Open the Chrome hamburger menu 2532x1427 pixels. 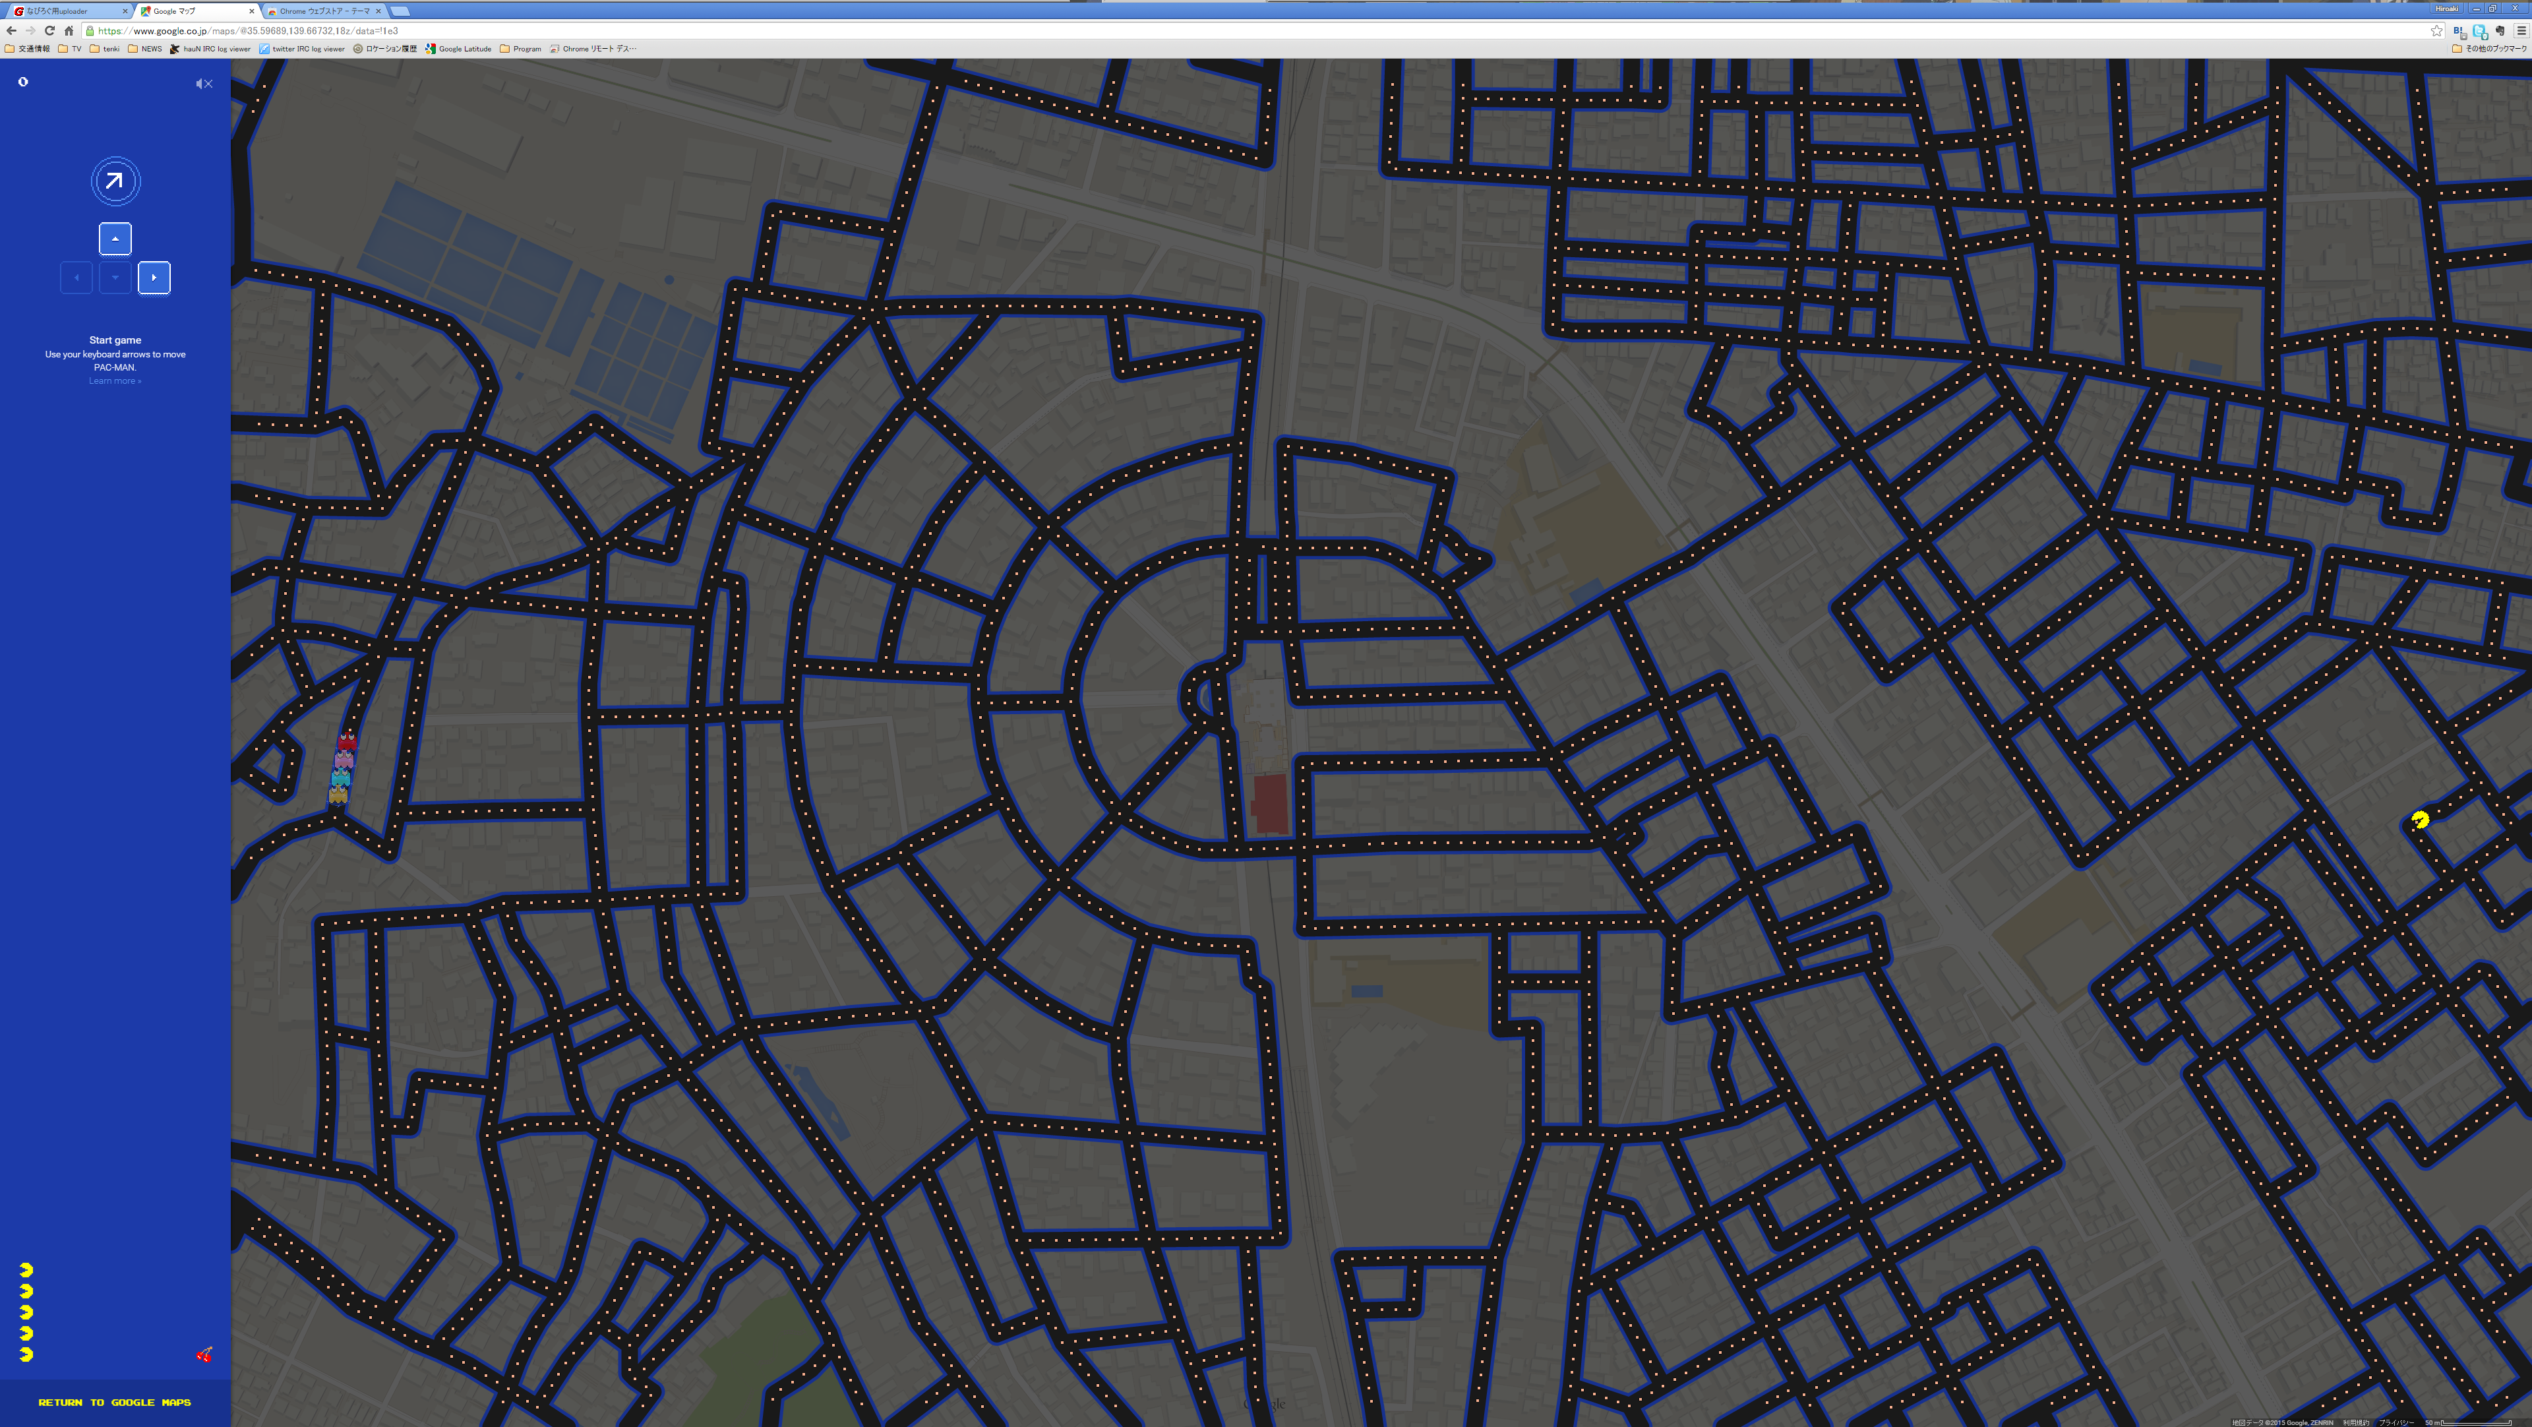[x=2521, y=32]
